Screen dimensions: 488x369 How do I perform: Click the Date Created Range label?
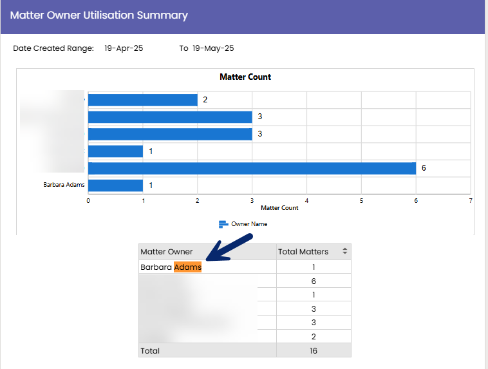click(x=53, y=48)
